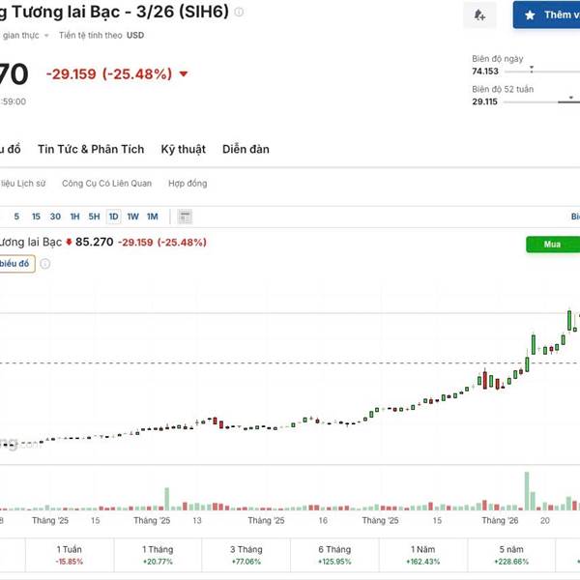Click the biểu đồ button above the chart
The image size is (580, 580).
pyautogui.click(x=17, y=264)
